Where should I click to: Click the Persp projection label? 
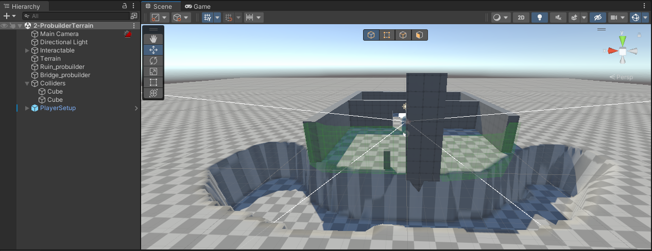coord(624,77)
